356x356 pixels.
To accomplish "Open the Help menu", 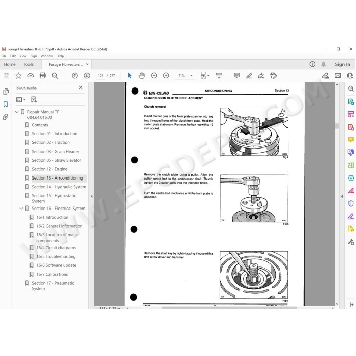I will (x=60, y=56).
